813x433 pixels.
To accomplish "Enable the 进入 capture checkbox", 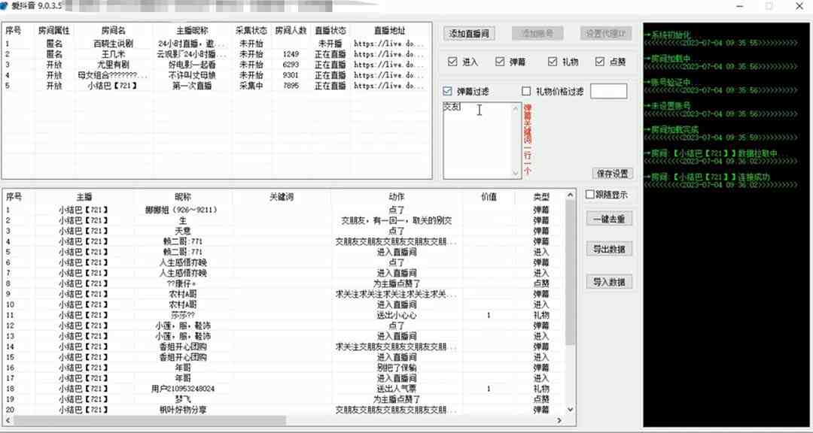I will 452,61.
